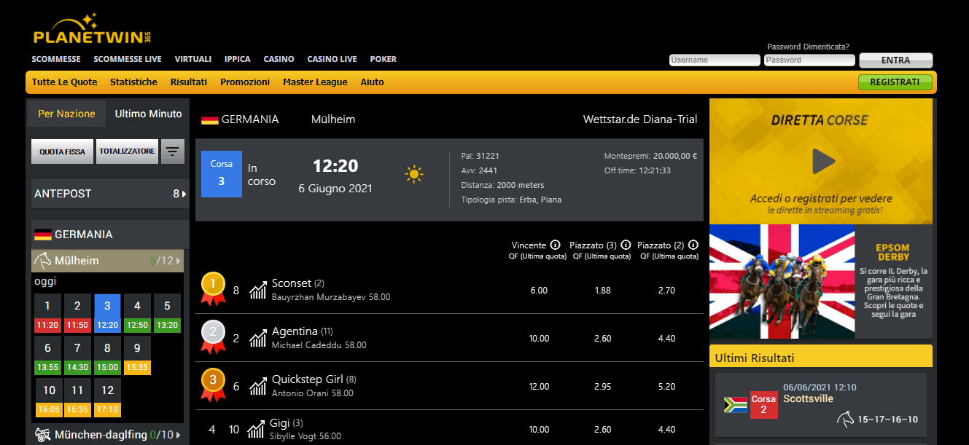Open Aiuto help menu item
969x445 pixels.
click(372, 82)
